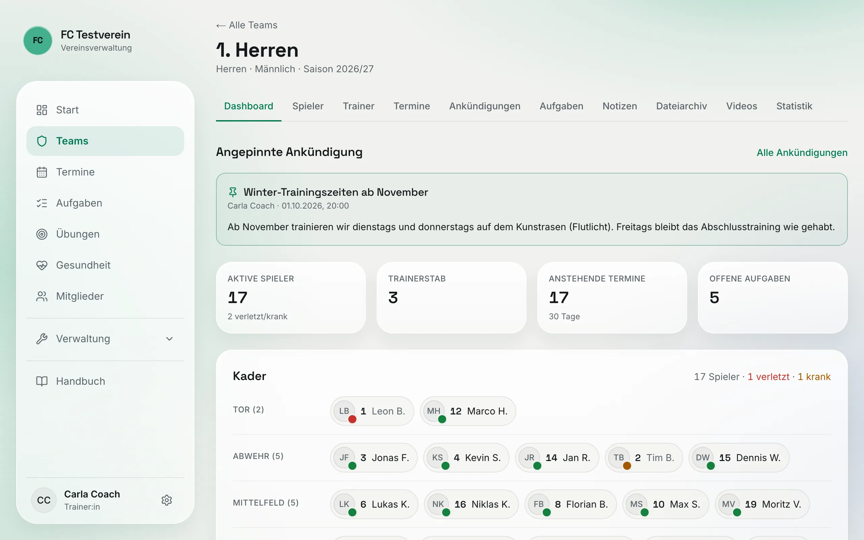Switch to the Notizen tab
Image resolution: width=864 pixels, height=540 pixels.
[619, 106]
